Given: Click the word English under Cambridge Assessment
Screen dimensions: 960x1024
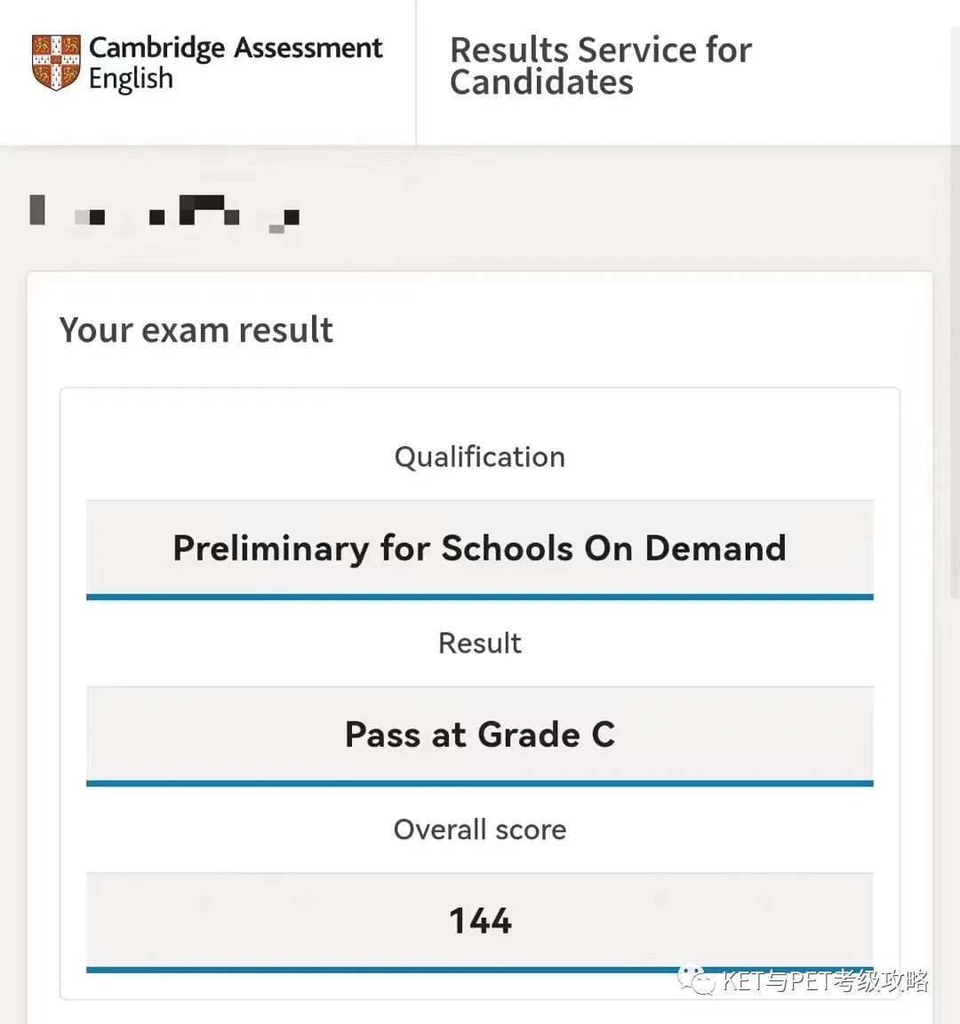Looking at the screenshot, I should click(131, 80).
